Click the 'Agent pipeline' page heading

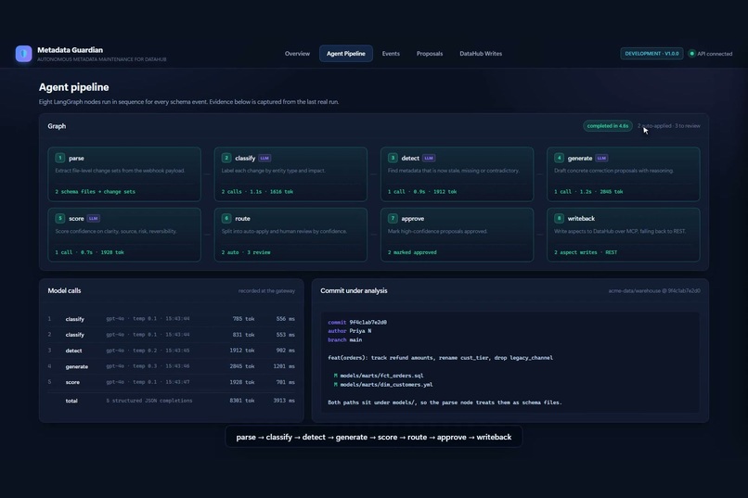pyautogui.click(x=74, y=87)
